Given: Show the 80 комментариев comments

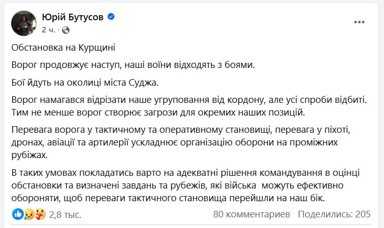Looking at the screenshot, I should (x=252, y=214).
